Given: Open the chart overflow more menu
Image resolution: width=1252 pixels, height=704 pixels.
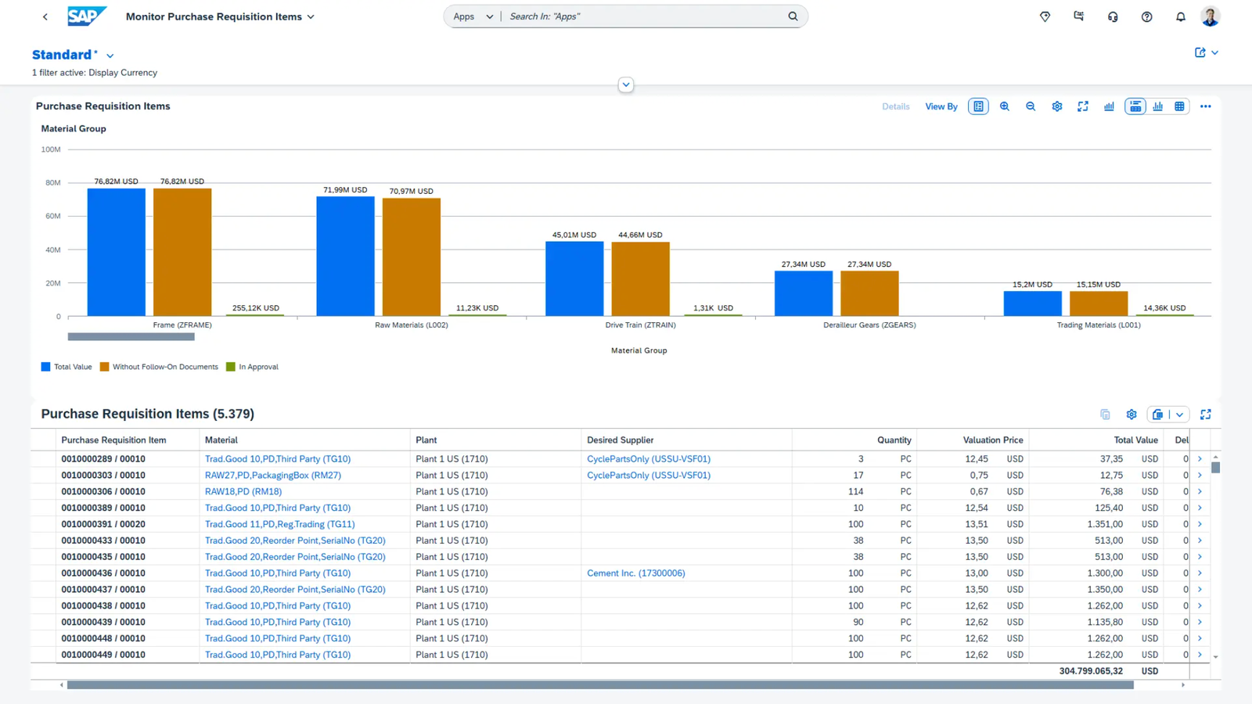Looking at the screenshot, I should click(1206, 106).
